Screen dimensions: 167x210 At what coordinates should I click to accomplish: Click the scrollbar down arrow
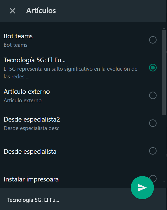point(164,181)
